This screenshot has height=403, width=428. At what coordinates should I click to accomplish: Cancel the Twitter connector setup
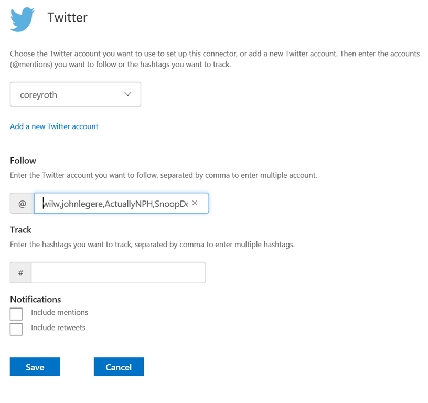[x=119, y=367]
